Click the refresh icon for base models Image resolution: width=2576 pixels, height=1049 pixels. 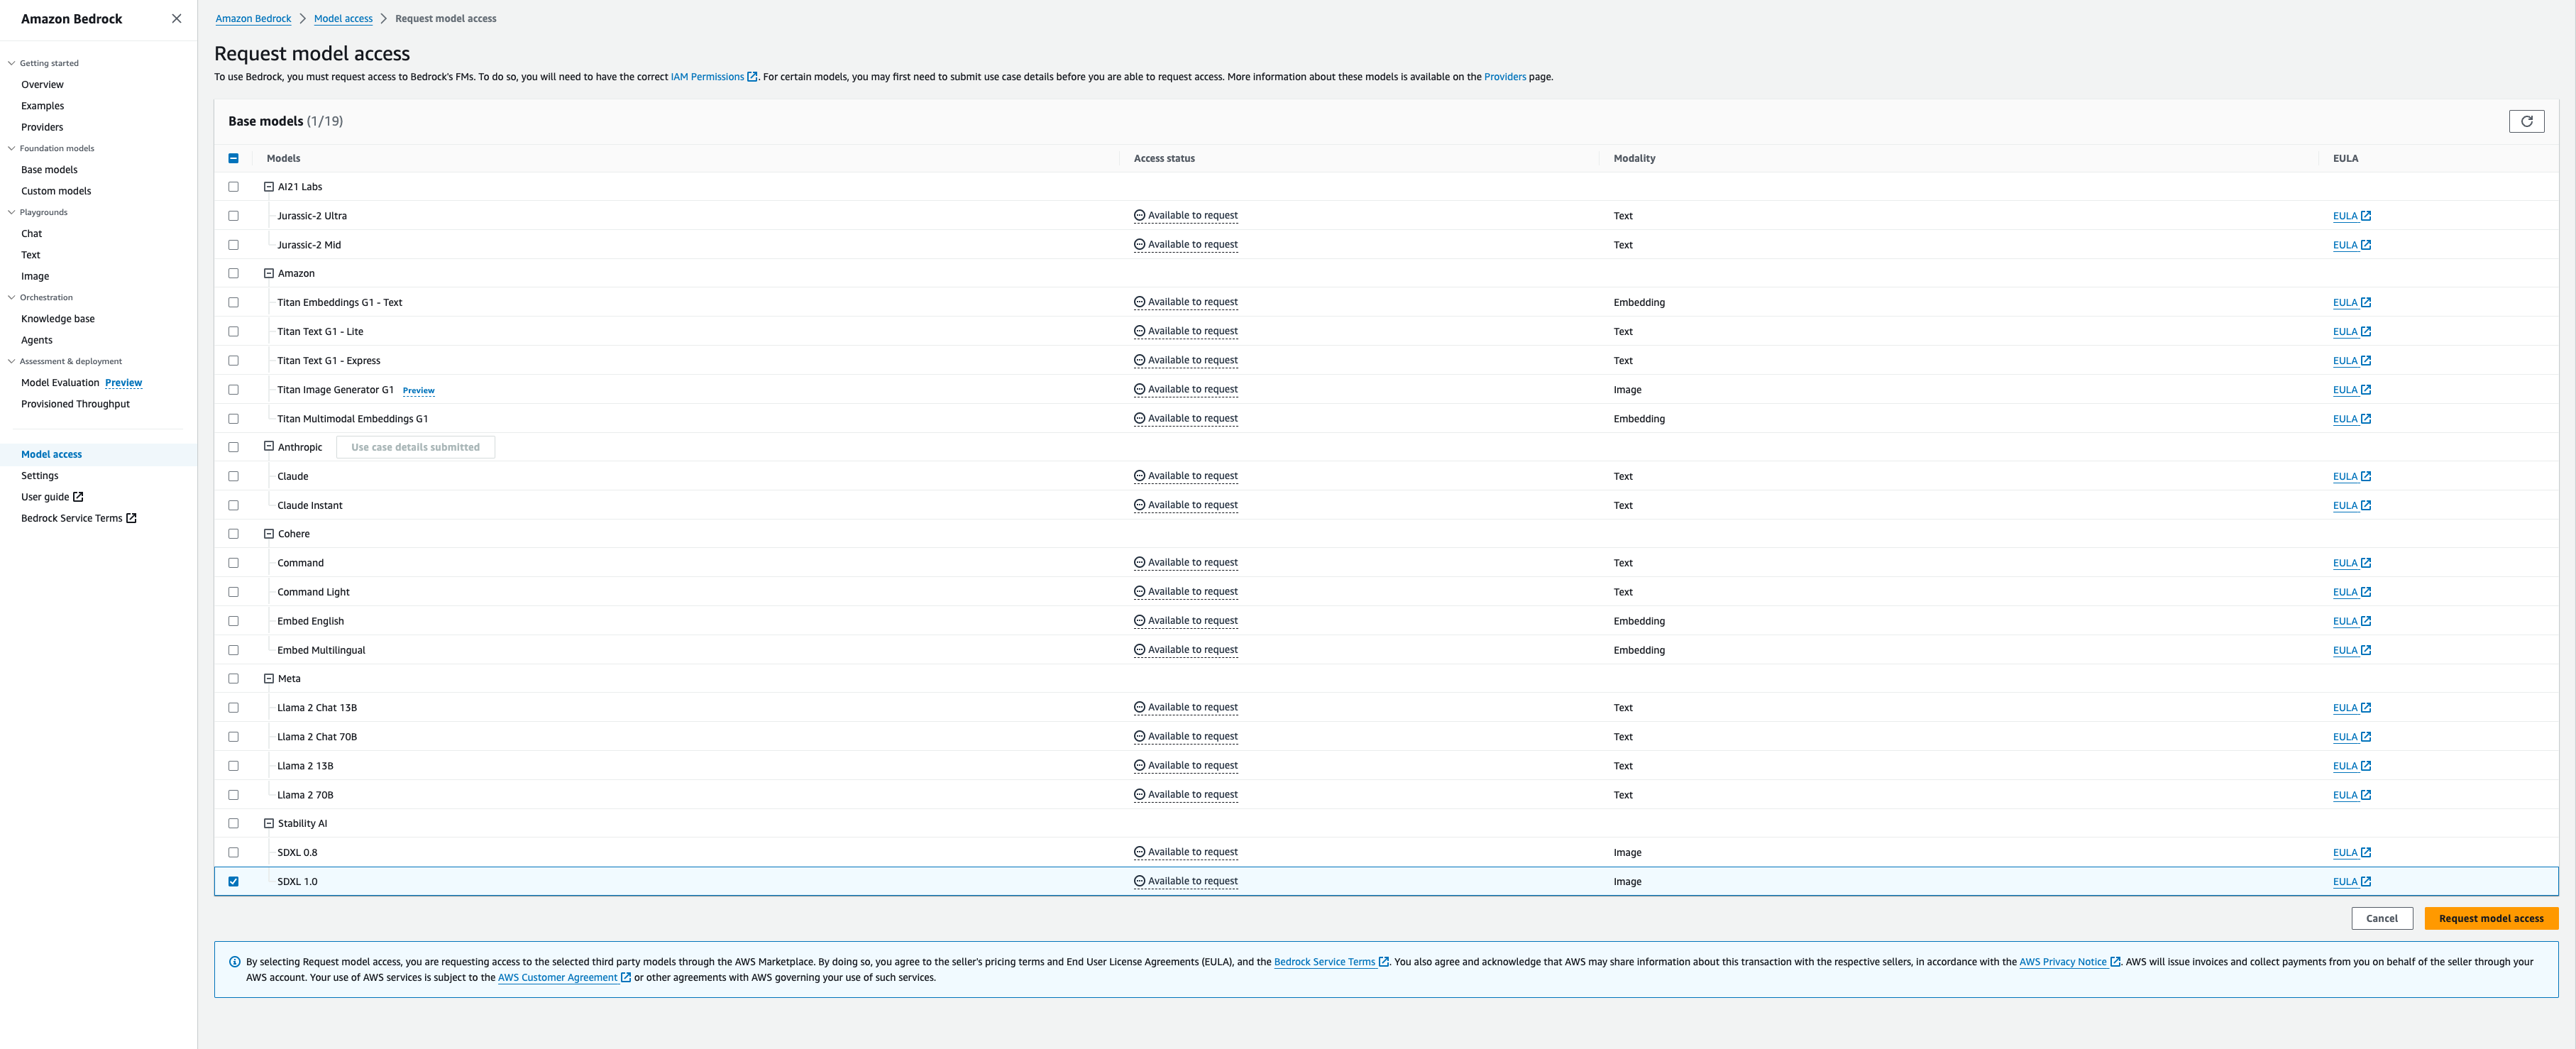point(2526,121)
